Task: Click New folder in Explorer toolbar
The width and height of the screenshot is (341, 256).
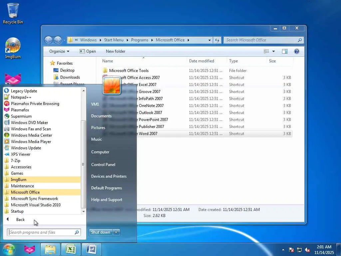Action: [116, 51]
